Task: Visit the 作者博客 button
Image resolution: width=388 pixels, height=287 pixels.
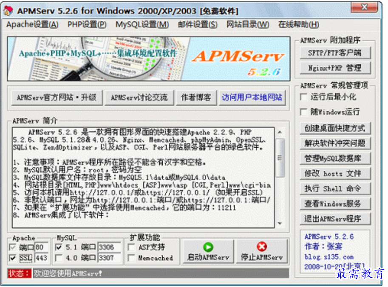Action: tap(196, 98)
